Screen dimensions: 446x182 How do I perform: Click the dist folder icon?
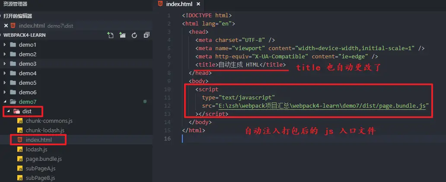point(16,111)
